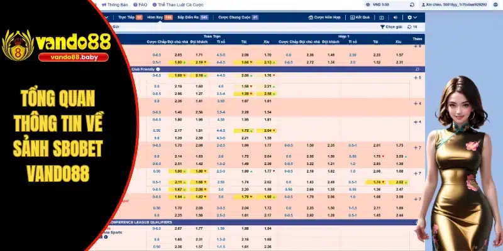503x251 pixels.
Task: Switch to the Sắp Diễn Ra tab
Action: [193, 18]
